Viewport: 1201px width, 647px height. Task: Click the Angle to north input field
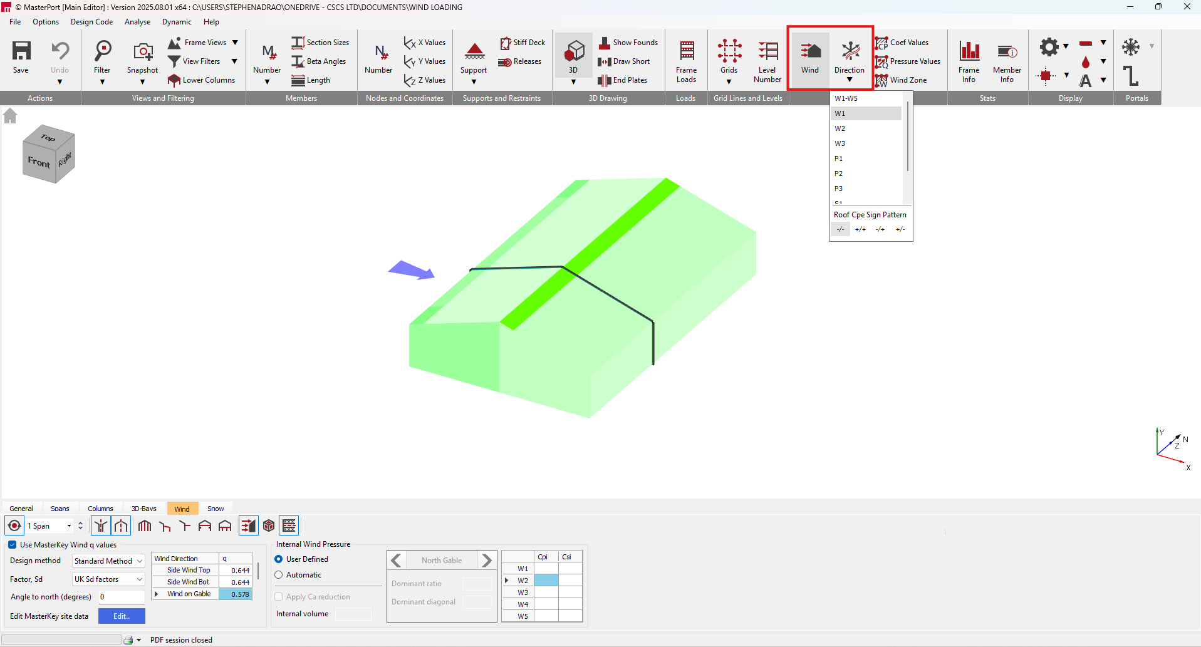pyautogui.click(x=121, y=597)
